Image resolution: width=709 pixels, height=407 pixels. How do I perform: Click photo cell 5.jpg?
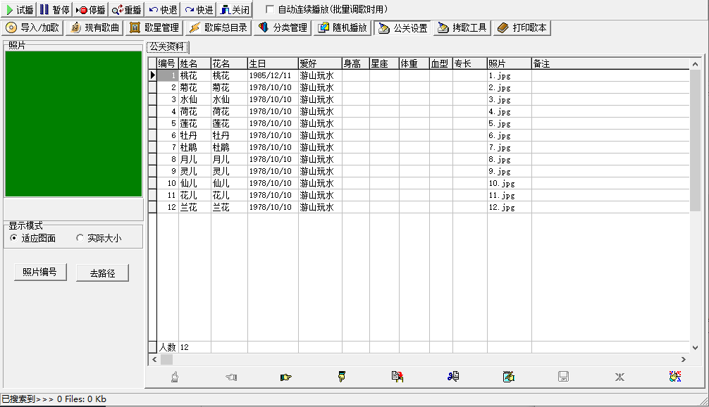(509, 123)
